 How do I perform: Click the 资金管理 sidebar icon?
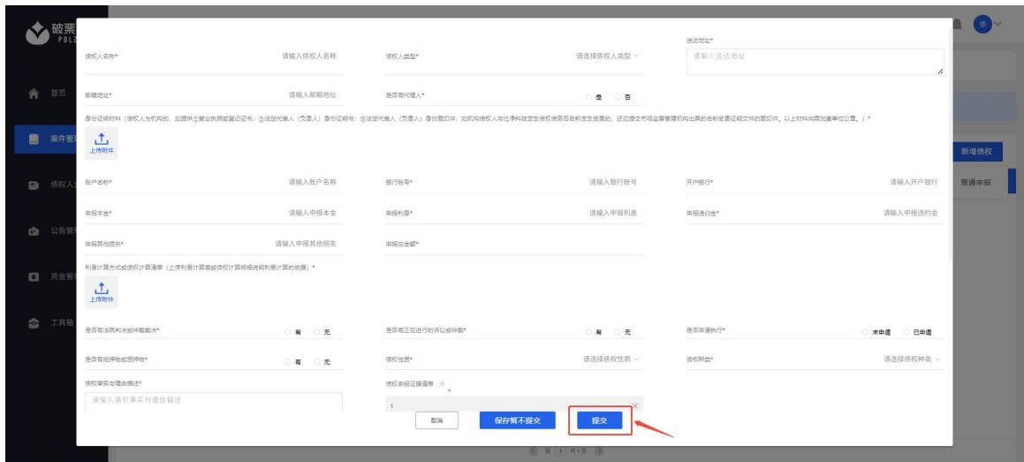tap(34, 276)
